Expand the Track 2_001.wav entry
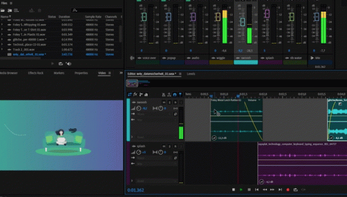Viewport: 347px width, 197px height. click(2, 50)
